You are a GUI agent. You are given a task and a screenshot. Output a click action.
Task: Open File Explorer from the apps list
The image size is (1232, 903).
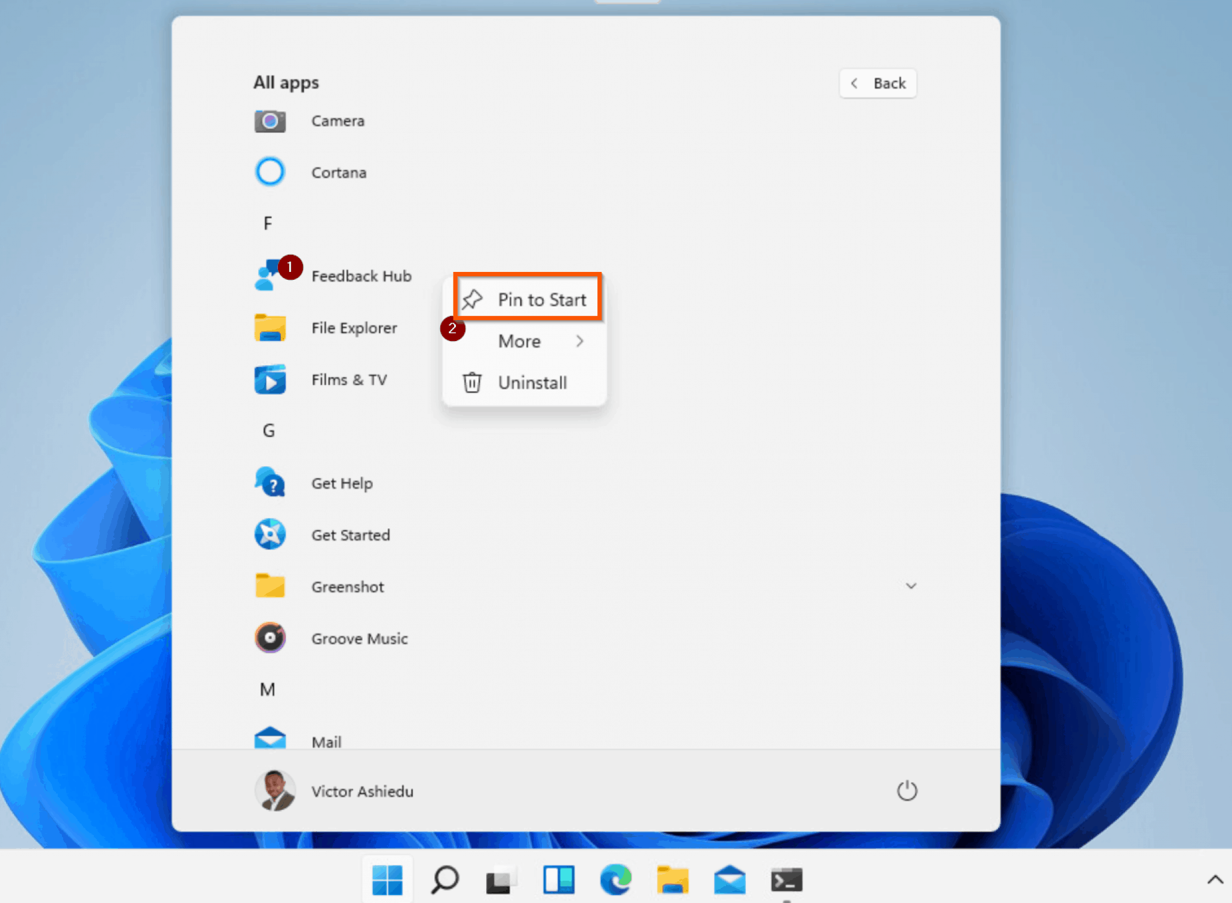point(354,328)
